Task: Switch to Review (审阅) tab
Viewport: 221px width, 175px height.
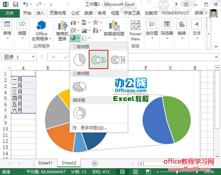Action: click(x=102, y=13)
